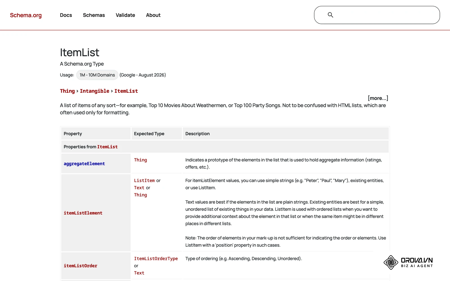Click '(Google - August 2026)' text
This screenshot has height=281, width=450.
(x=143, y=75)
